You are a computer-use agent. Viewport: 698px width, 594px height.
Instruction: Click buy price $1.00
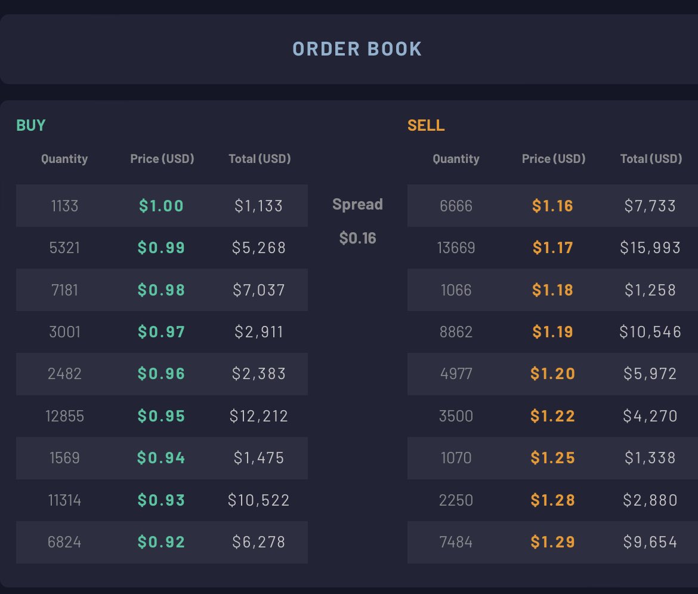(161, 206)
